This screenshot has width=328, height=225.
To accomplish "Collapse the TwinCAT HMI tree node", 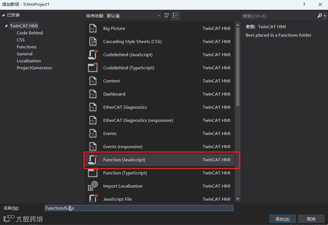I will 6,26.
